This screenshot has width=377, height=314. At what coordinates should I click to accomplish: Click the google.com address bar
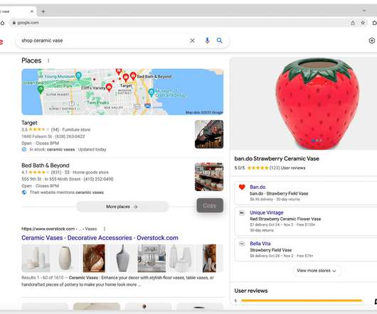(181, 23)
